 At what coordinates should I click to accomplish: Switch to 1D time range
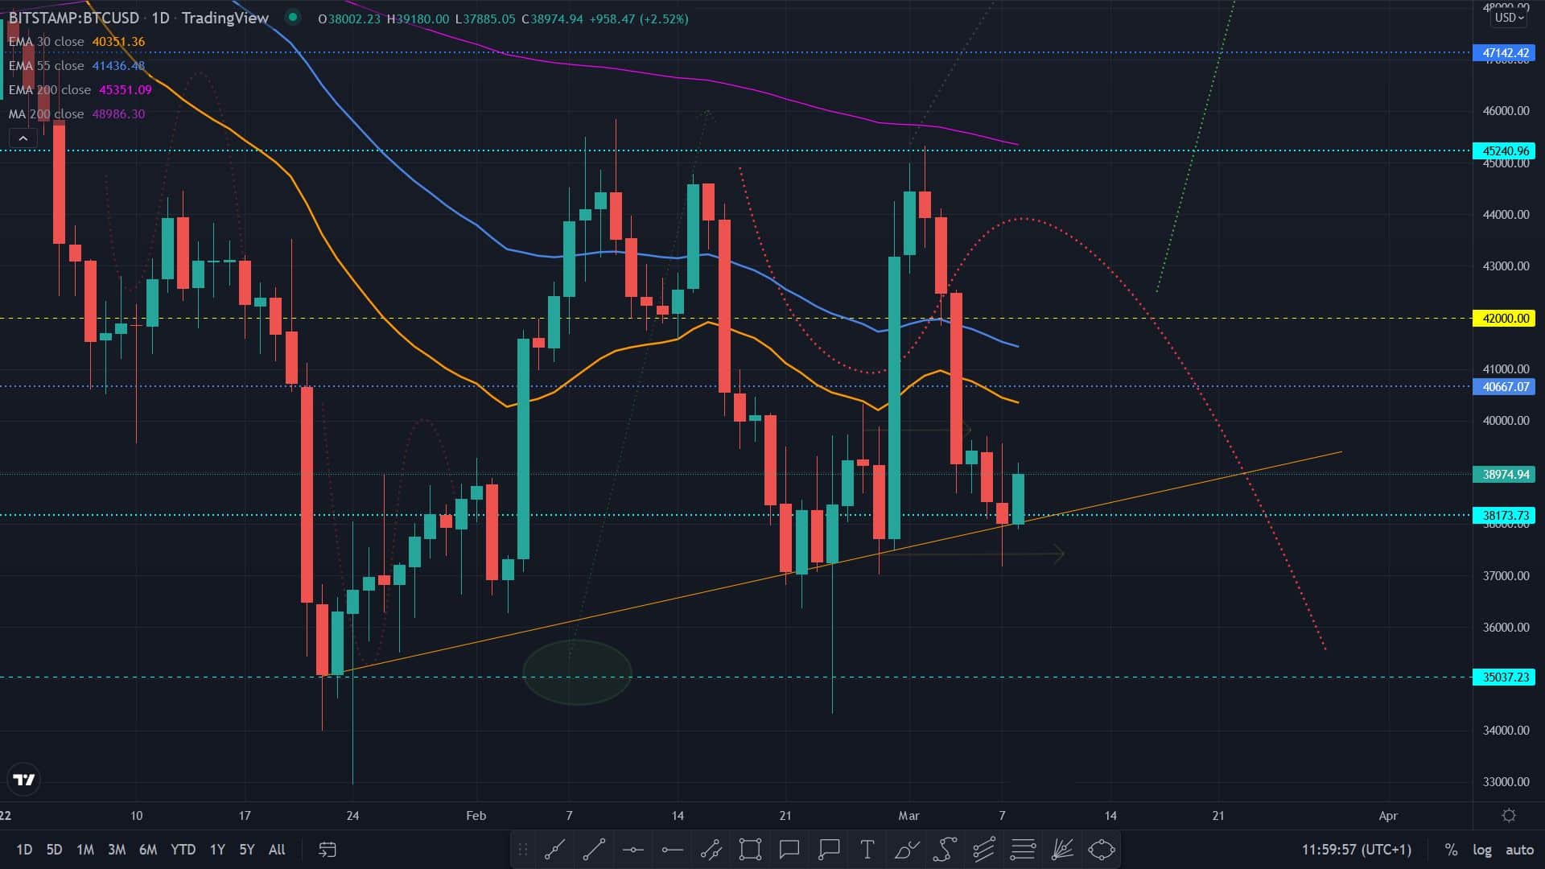pos(24,850)
